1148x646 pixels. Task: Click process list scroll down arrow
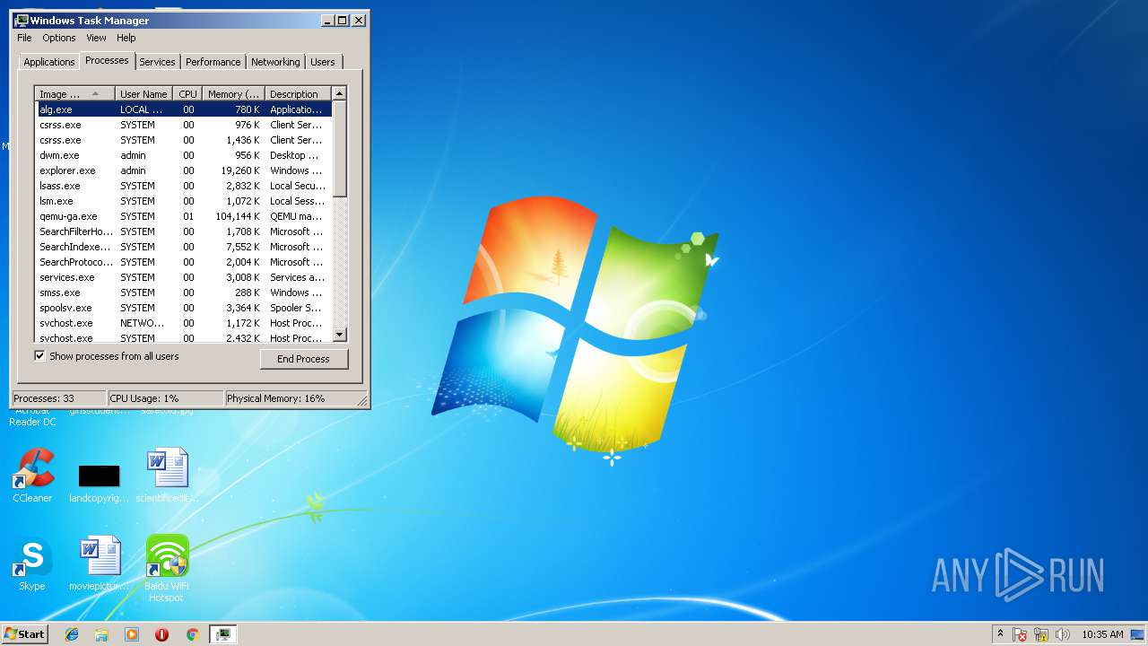click(339, 335)
